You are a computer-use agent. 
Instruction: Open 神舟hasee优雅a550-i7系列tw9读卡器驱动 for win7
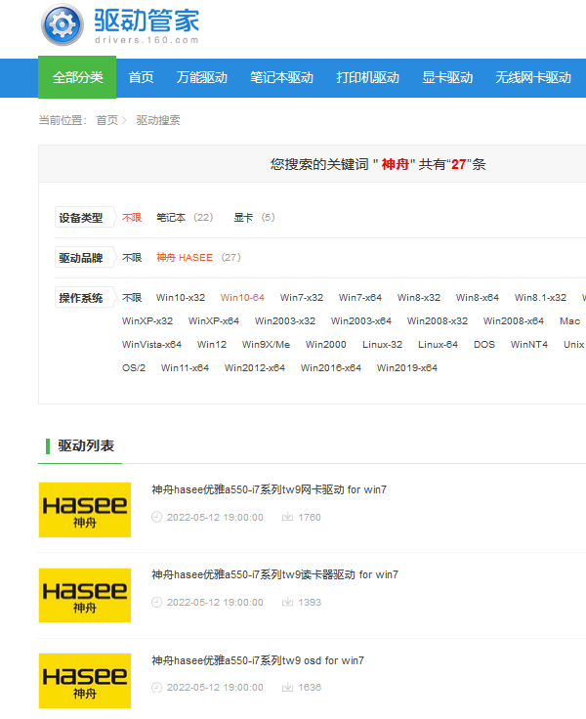[x=275, y=574]
